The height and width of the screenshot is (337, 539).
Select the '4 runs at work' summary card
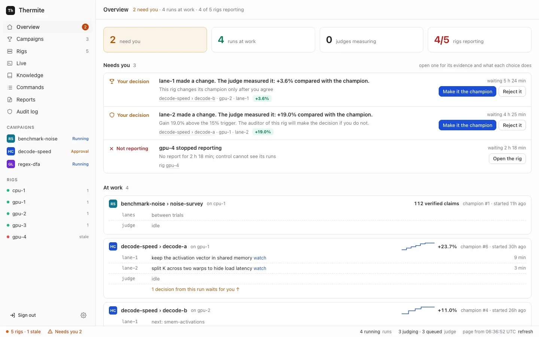[263, 40]
